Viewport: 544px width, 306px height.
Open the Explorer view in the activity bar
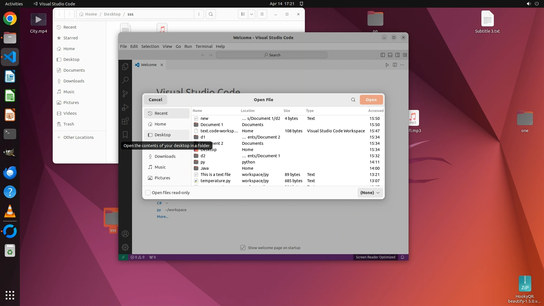coord(125,66)
